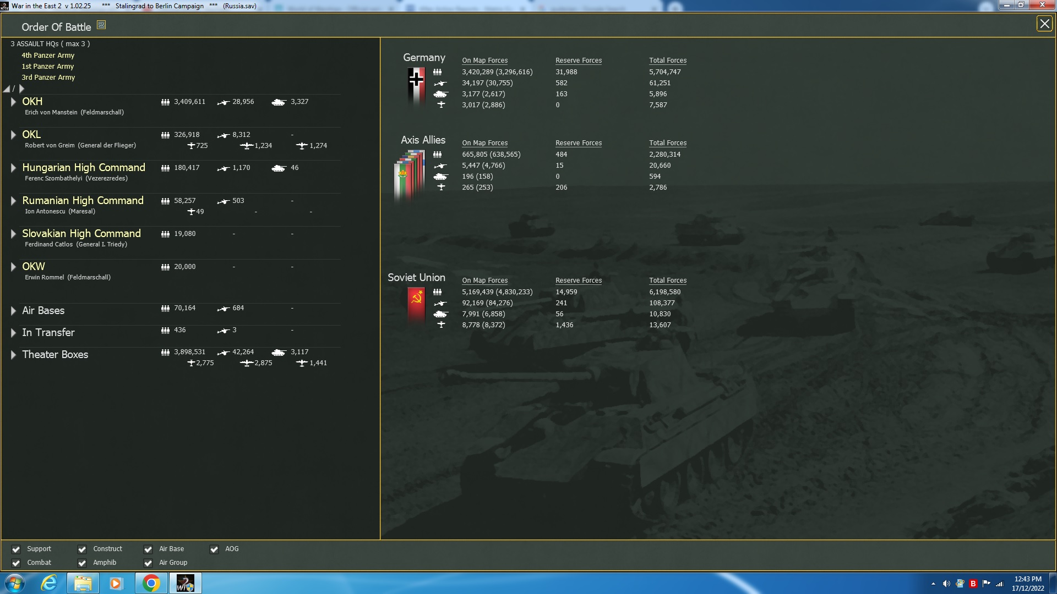Click the Hungarian High Command artillery icon

(x=223, y=168)
